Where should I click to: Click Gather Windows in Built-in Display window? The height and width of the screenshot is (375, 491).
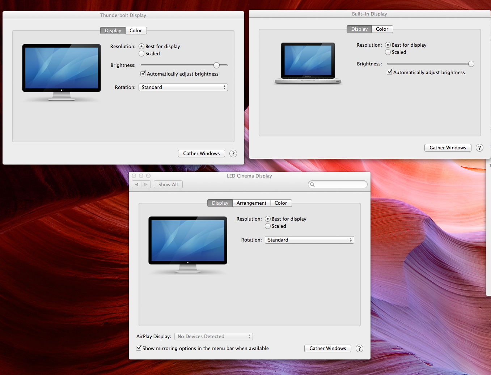coord(448,148)
